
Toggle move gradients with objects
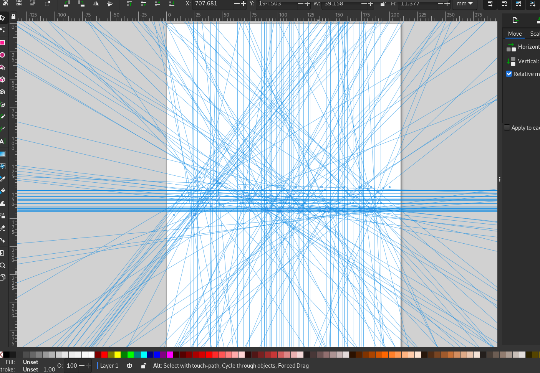pos(518,3)
